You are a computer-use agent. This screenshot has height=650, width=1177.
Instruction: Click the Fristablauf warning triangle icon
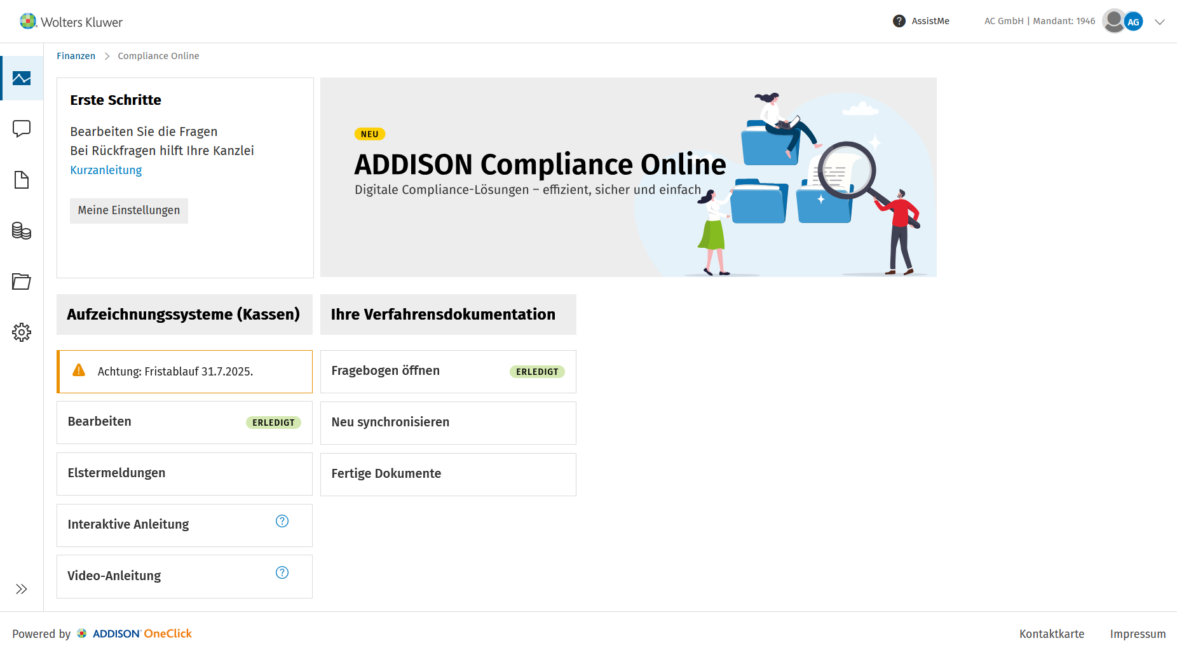coord(79,370)
